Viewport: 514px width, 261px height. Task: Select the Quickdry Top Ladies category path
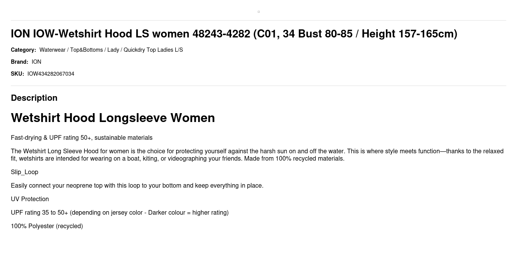coord(111,50)
